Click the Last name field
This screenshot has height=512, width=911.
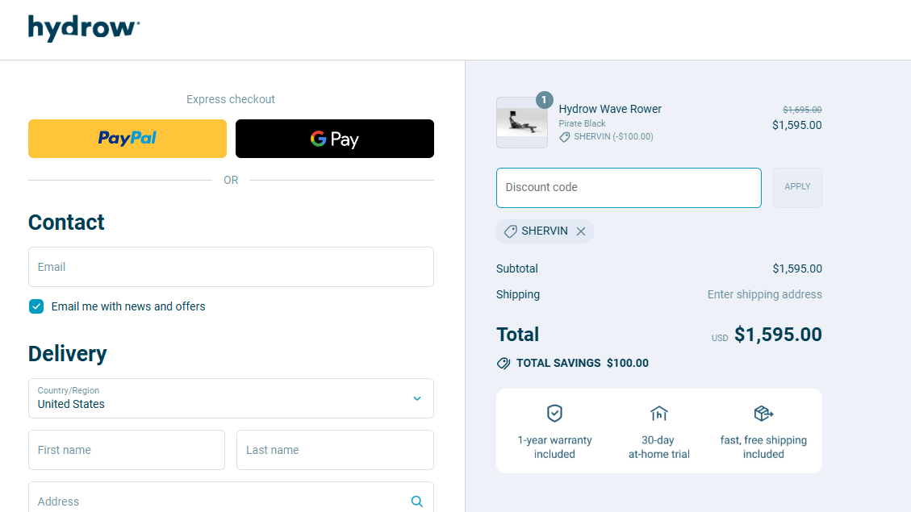[335, 450]
